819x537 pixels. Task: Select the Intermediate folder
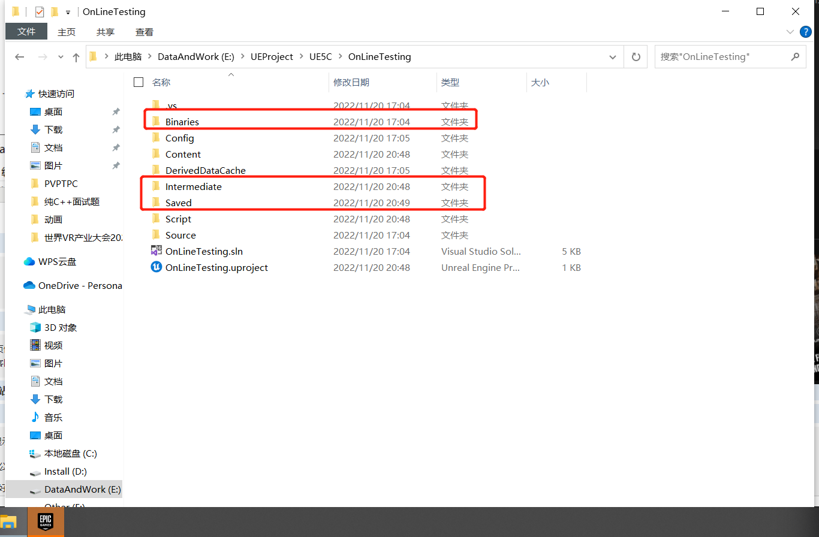point(193,186)
